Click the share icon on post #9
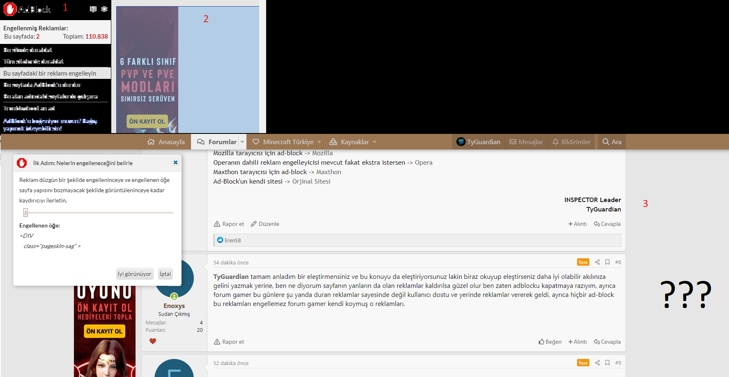 tap(597, 363)
